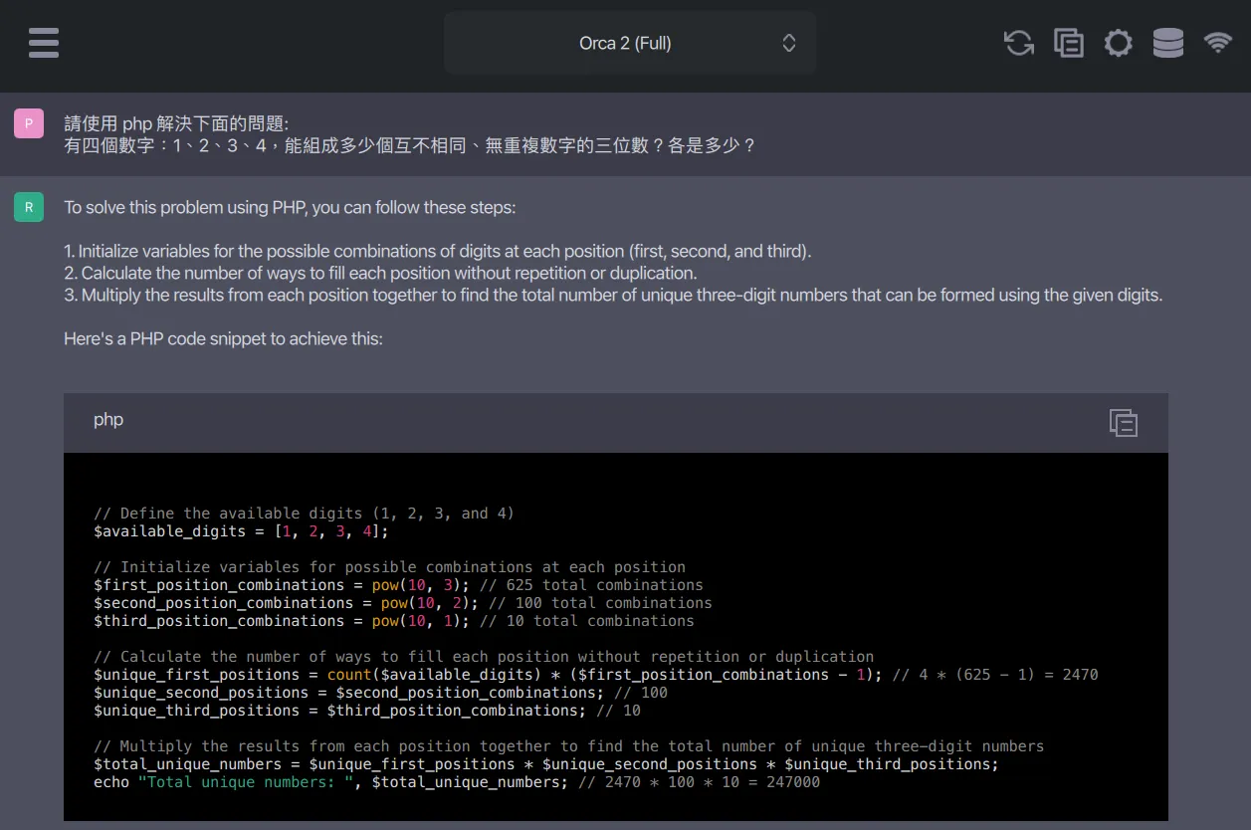This screenshot has height=830, width=1251.
Task: Click comment '// Initialize variables for possible combinations'
Action: [x=389, y=567]
